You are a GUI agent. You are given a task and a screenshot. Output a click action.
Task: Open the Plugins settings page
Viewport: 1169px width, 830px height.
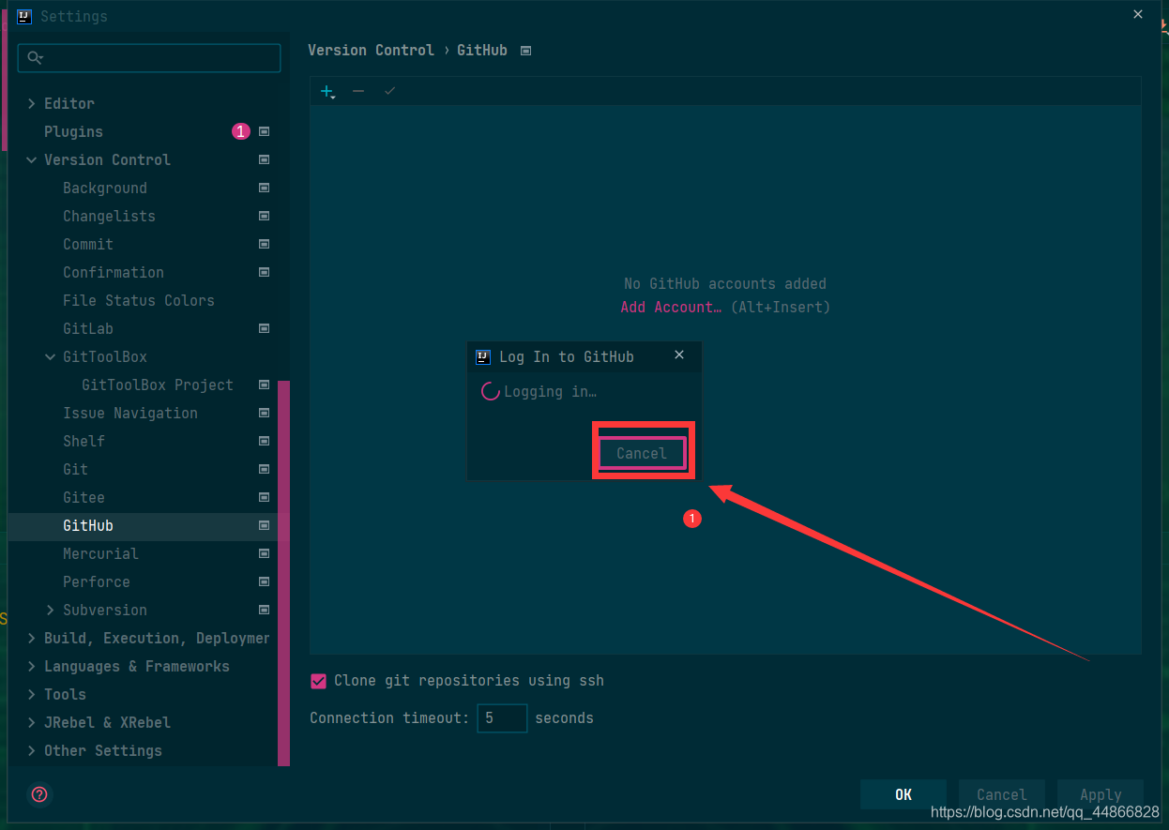(73, 131)
